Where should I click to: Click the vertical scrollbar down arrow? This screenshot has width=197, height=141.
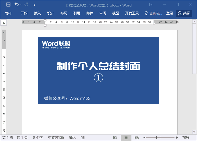click(x=194, y=132)
